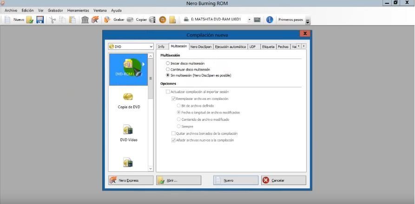Image resolution: width=415 pixels, height=204 pixels.
Task: Switch to the Ejecución automática tab
Action: pos(230,46)
